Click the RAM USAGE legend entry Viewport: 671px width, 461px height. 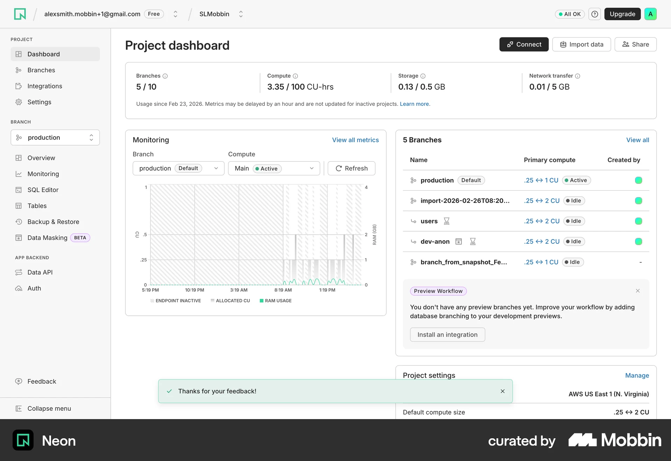tap(275, 301)
